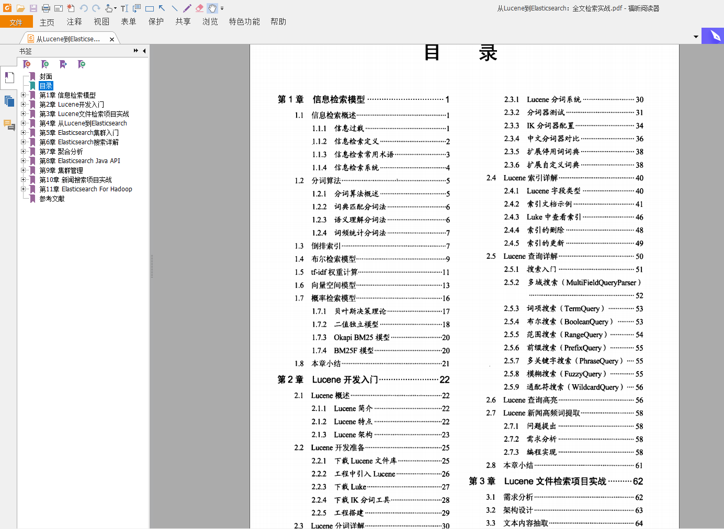Open the pages thumbnail panel icon

[x=9, y=101]
